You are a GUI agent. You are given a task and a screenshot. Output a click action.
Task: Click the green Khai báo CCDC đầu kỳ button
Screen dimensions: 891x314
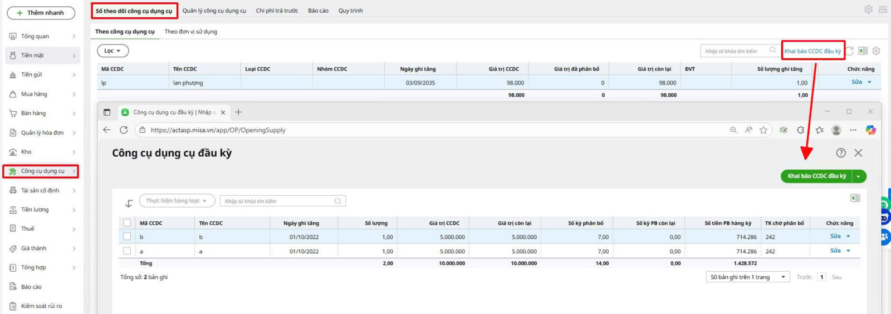coord(816,176)
